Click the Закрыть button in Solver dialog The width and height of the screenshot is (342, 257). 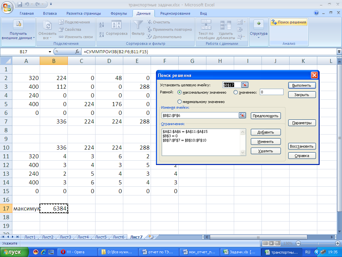coord(302,95)
